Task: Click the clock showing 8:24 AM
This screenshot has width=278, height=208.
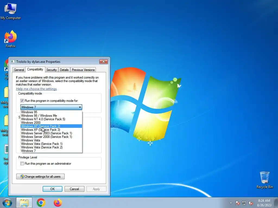Action: pos(264,203)
